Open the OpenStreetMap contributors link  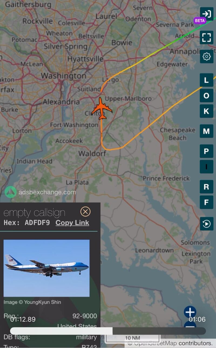(170, 343)
